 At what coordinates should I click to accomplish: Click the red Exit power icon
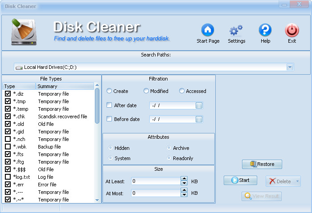click(291, 30)
